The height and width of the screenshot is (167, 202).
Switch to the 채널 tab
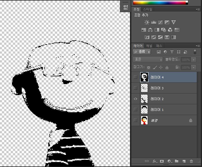click(x=149, y=46)
